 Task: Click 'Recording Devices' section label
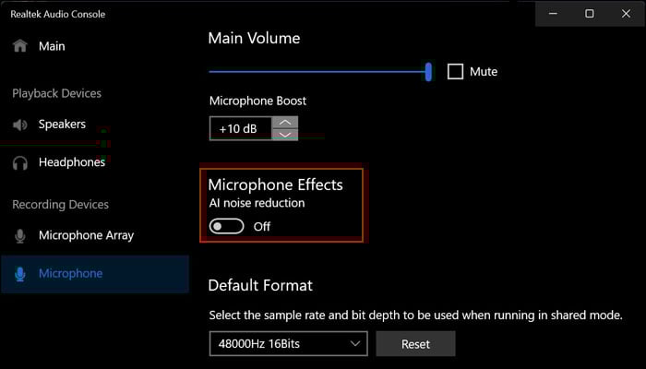click(61, 205)
